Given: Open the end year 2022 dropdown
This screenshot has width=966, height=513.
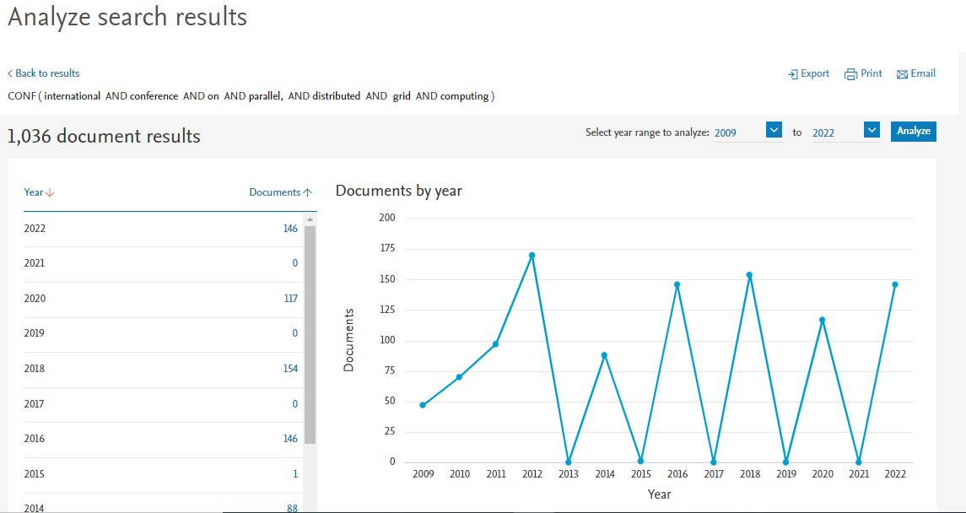Looking at the screenshot, I should (872, 130).
